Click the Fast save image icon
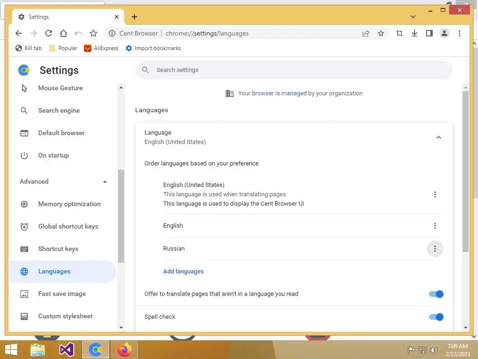 (x=24, y=294)
